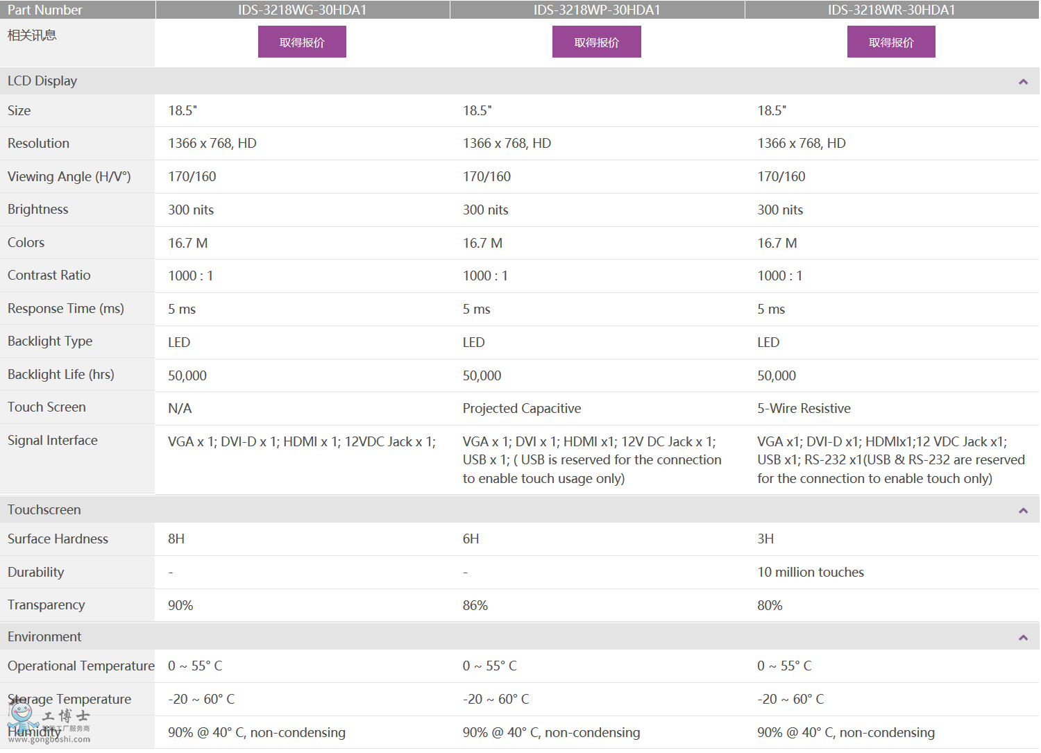Viewport: 1041px width, 753px height.
Task: Select the IDS-3218WG-30HDA1 column header
Action: 302,10
